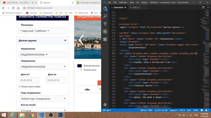
Task: Open Google Chrome from taskbar
Action: (32, 115)
